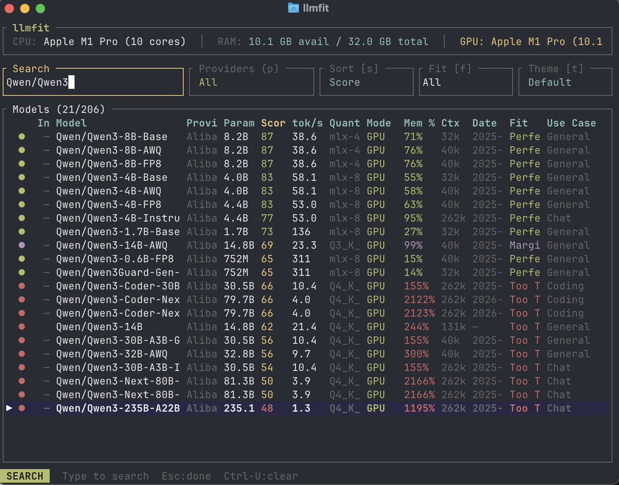Click the Models (21/206) panel title
This screenshot has width=619, height=485.
click(x=59, y=109)
